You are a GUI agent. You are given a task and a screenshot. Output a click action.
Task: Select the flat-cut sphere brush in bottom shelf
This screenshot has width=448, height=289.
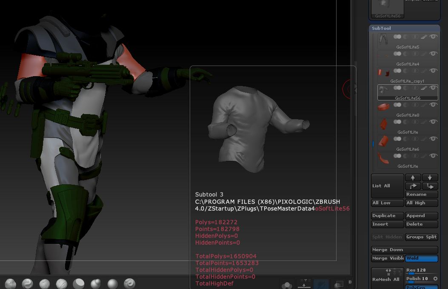point(79,283)
